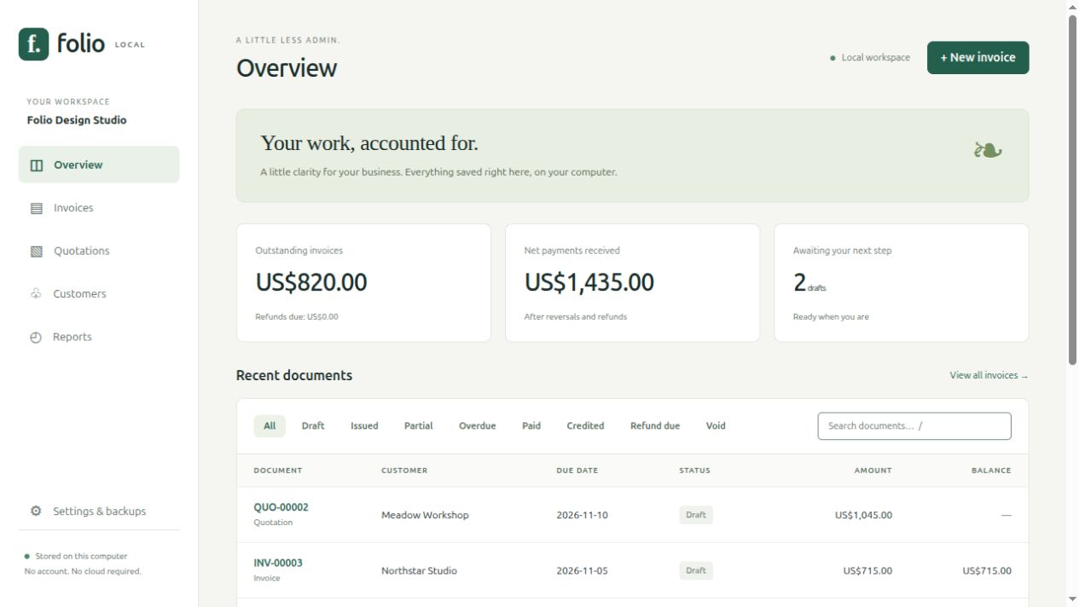Viewport: 1079px width, 607px height.
Task: Click the folio logo icon
Action: pos(33,44)
